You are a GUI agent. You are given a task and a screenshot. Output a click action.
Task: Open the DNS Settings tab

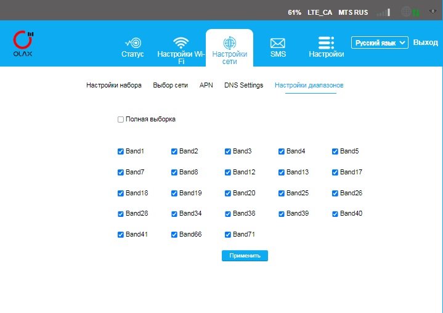point(243,85)
